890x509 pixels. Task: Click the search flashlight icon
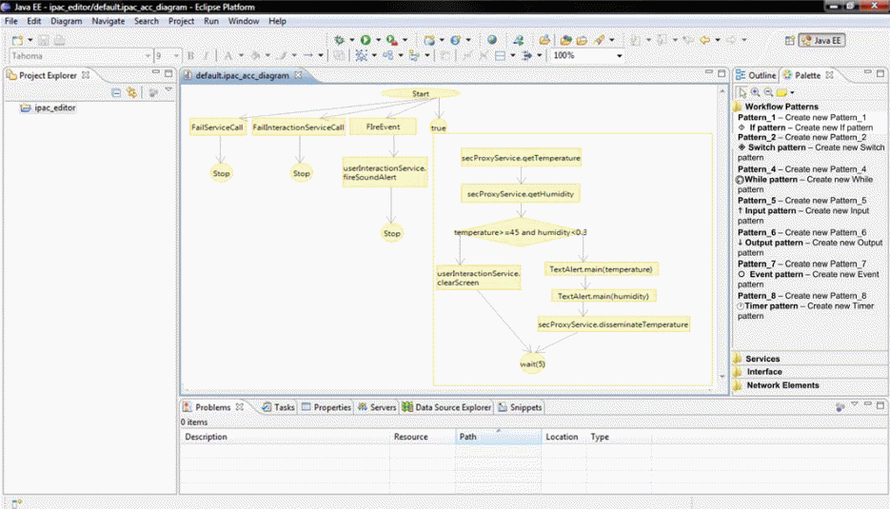(600, 40)
